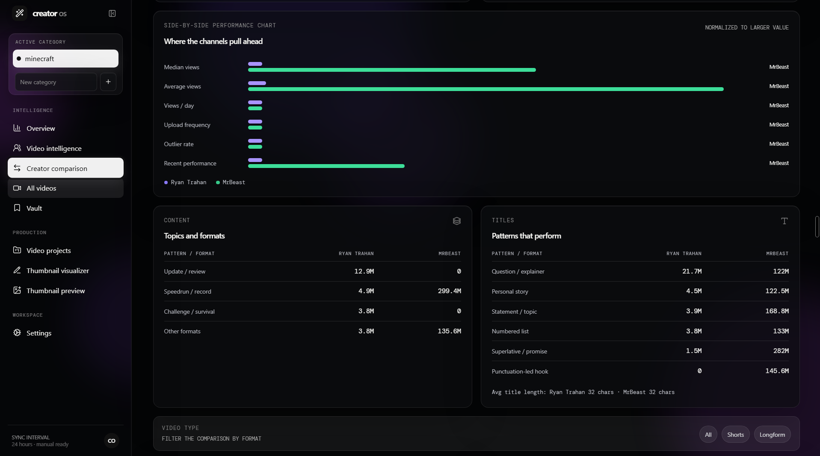Screen dimensions: 820x456
Task: Click the Vault bookmark icon
Action: (x=17, y=208)
